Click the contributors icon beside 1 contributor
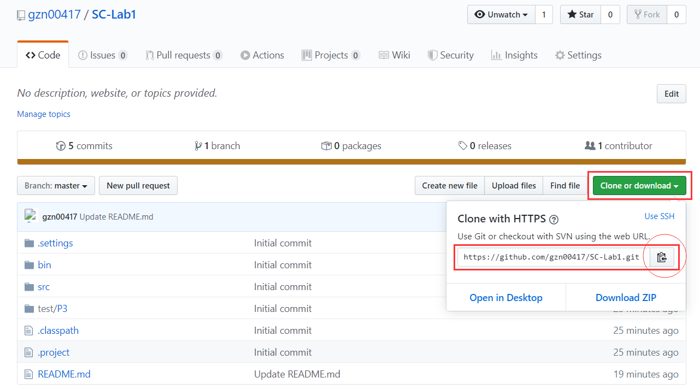Screen dimensions: 700x389 (590, 145)
